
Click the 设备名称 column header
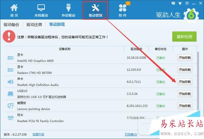point(65,49)
